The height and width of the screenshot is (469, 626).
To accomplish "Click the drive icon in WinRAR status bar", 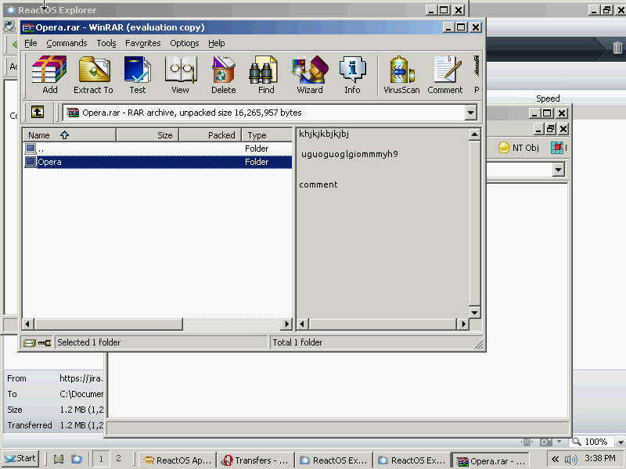I will pyautogui.click(x=30, y=342).
